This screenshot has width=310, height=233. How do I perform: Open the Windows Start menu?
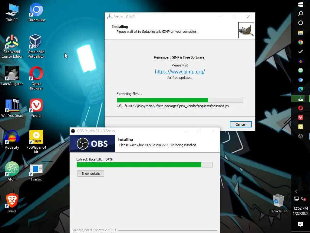301,4
